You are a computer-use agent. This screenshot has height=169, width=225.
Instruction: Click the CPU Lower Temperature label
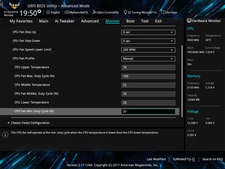pyautogui.click(x=32, y=102)
